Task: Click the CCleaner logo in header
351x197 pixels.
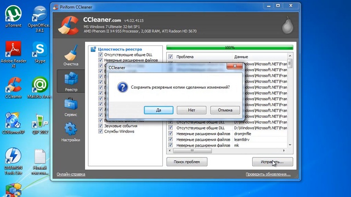Action: click(69, 25)
